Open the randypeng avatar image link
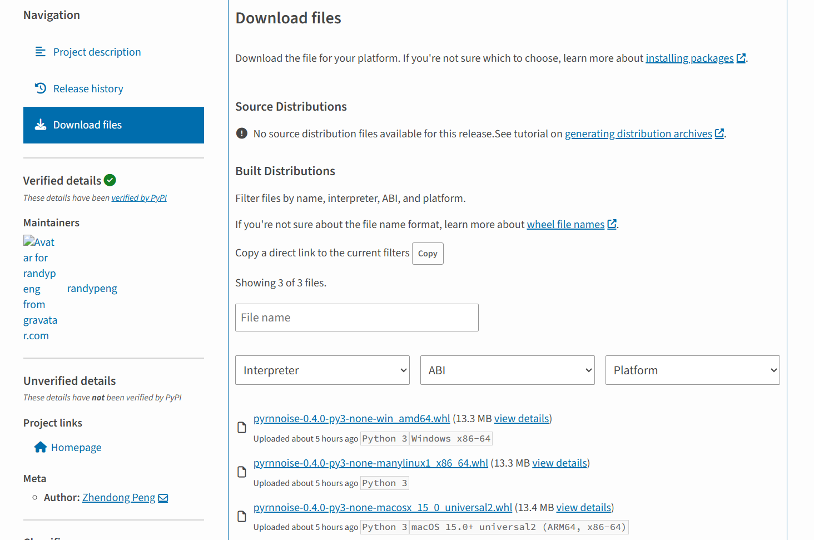Image resolution: width=814 pixels, height=540 pixels. pos(41,289)
